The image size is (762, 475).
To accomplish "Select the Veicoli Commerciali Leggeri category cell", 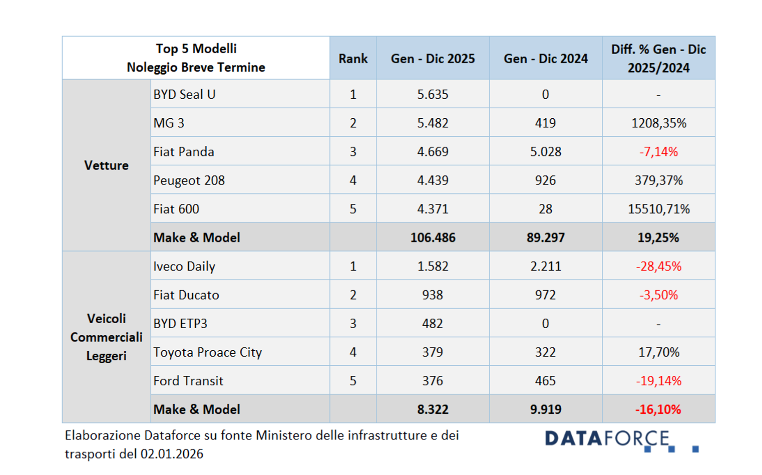I will coord(106,337).
